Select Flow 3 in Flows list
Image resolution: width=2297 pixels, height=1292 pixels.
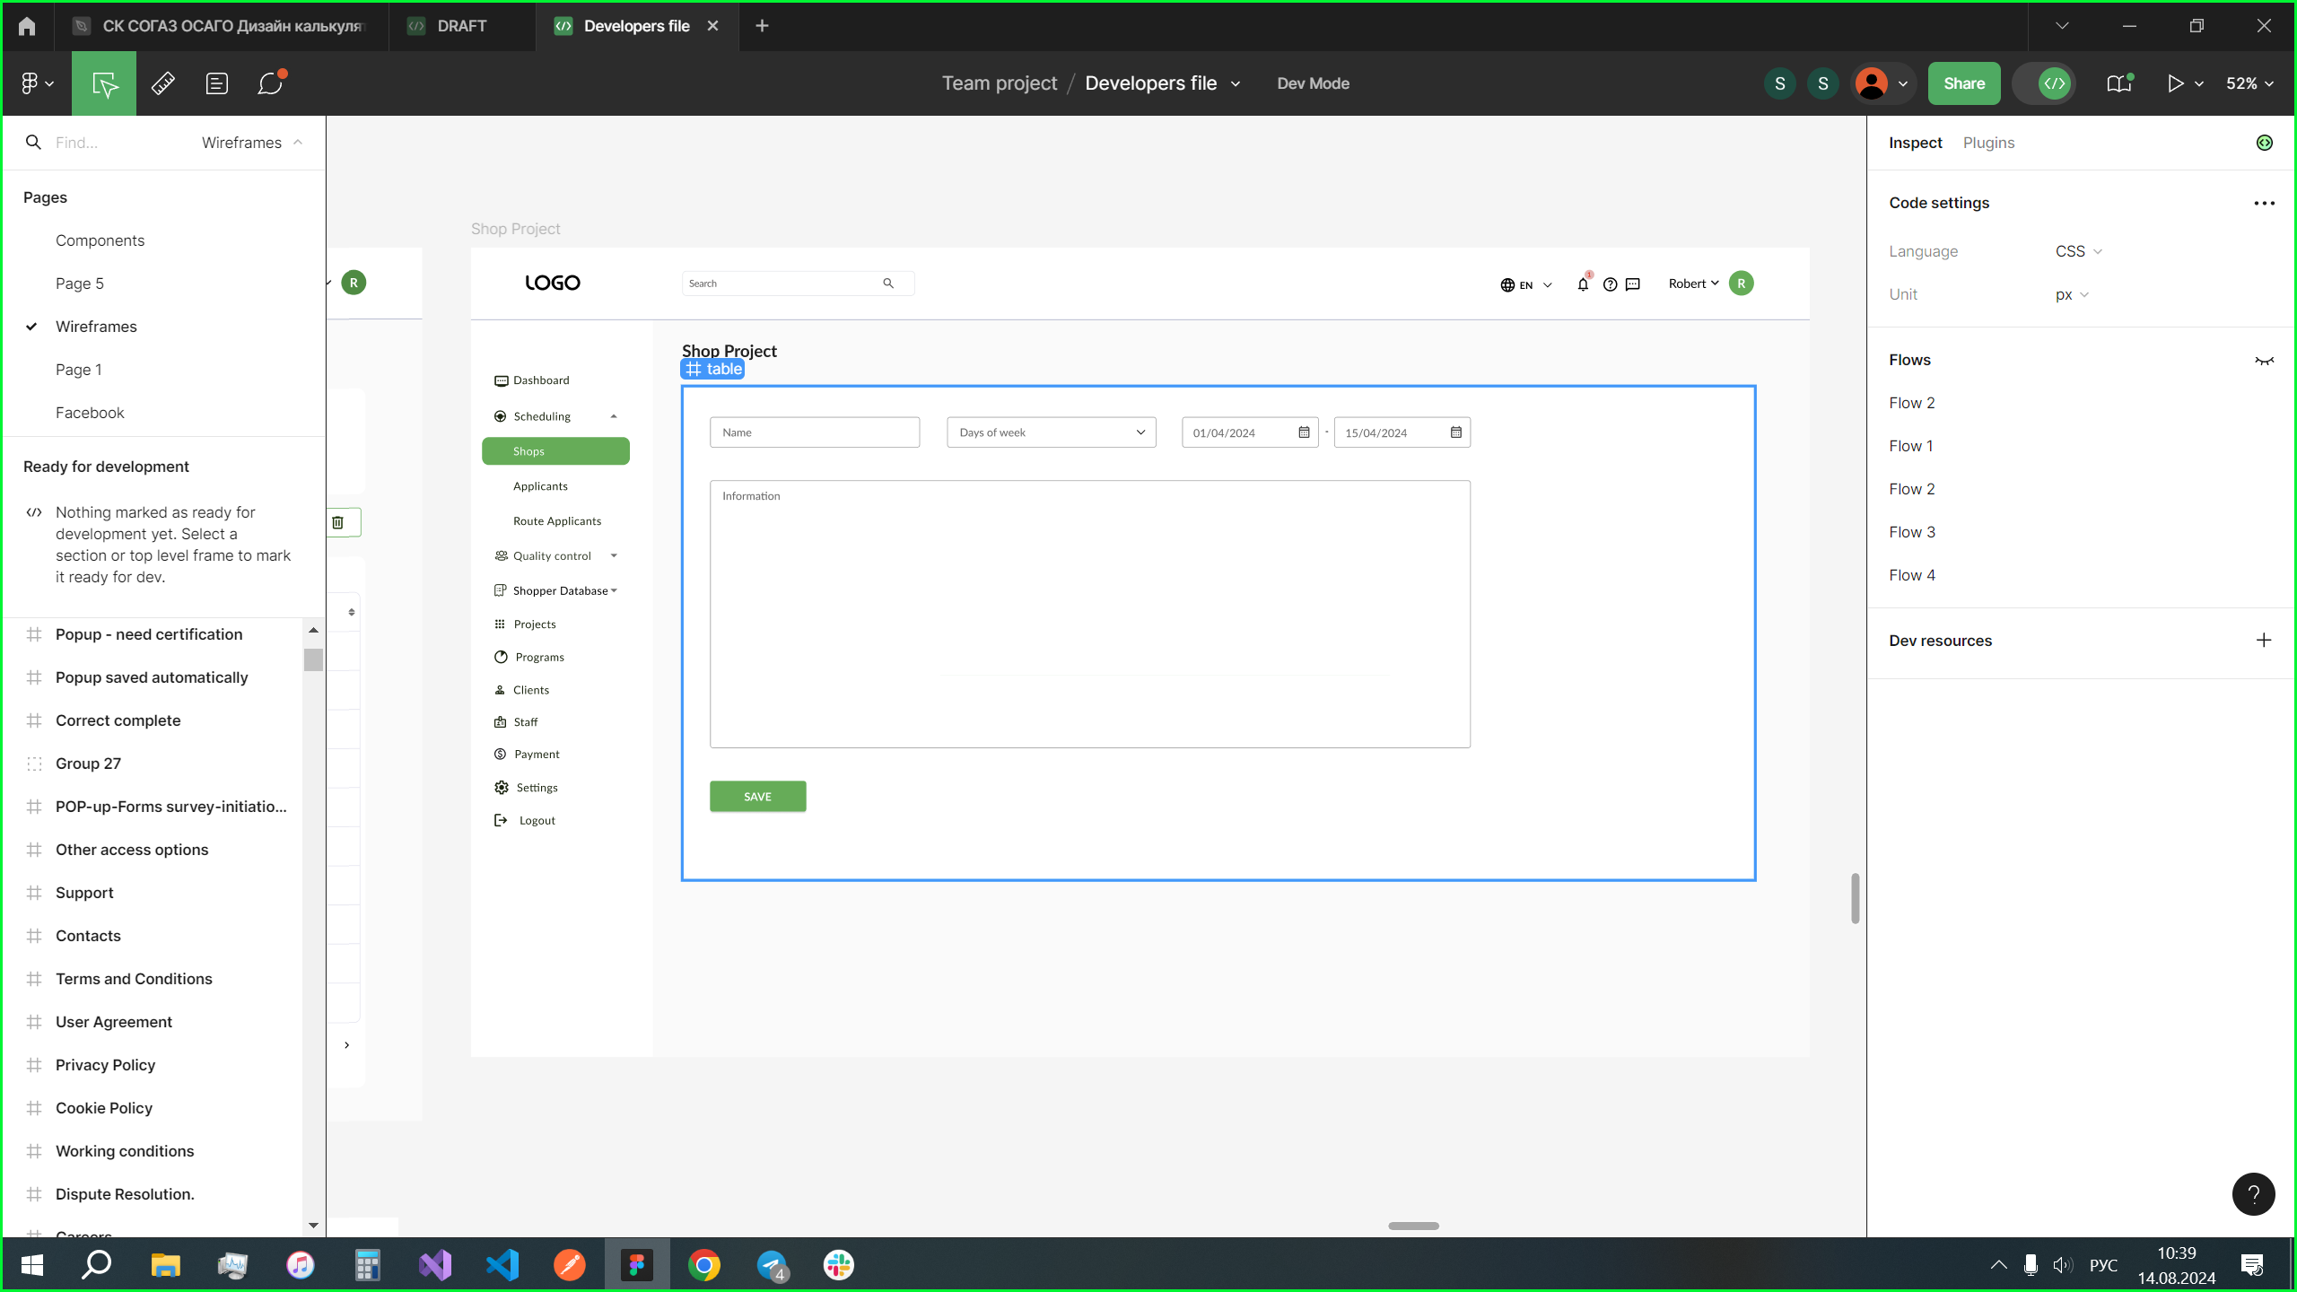[1912, 532]
